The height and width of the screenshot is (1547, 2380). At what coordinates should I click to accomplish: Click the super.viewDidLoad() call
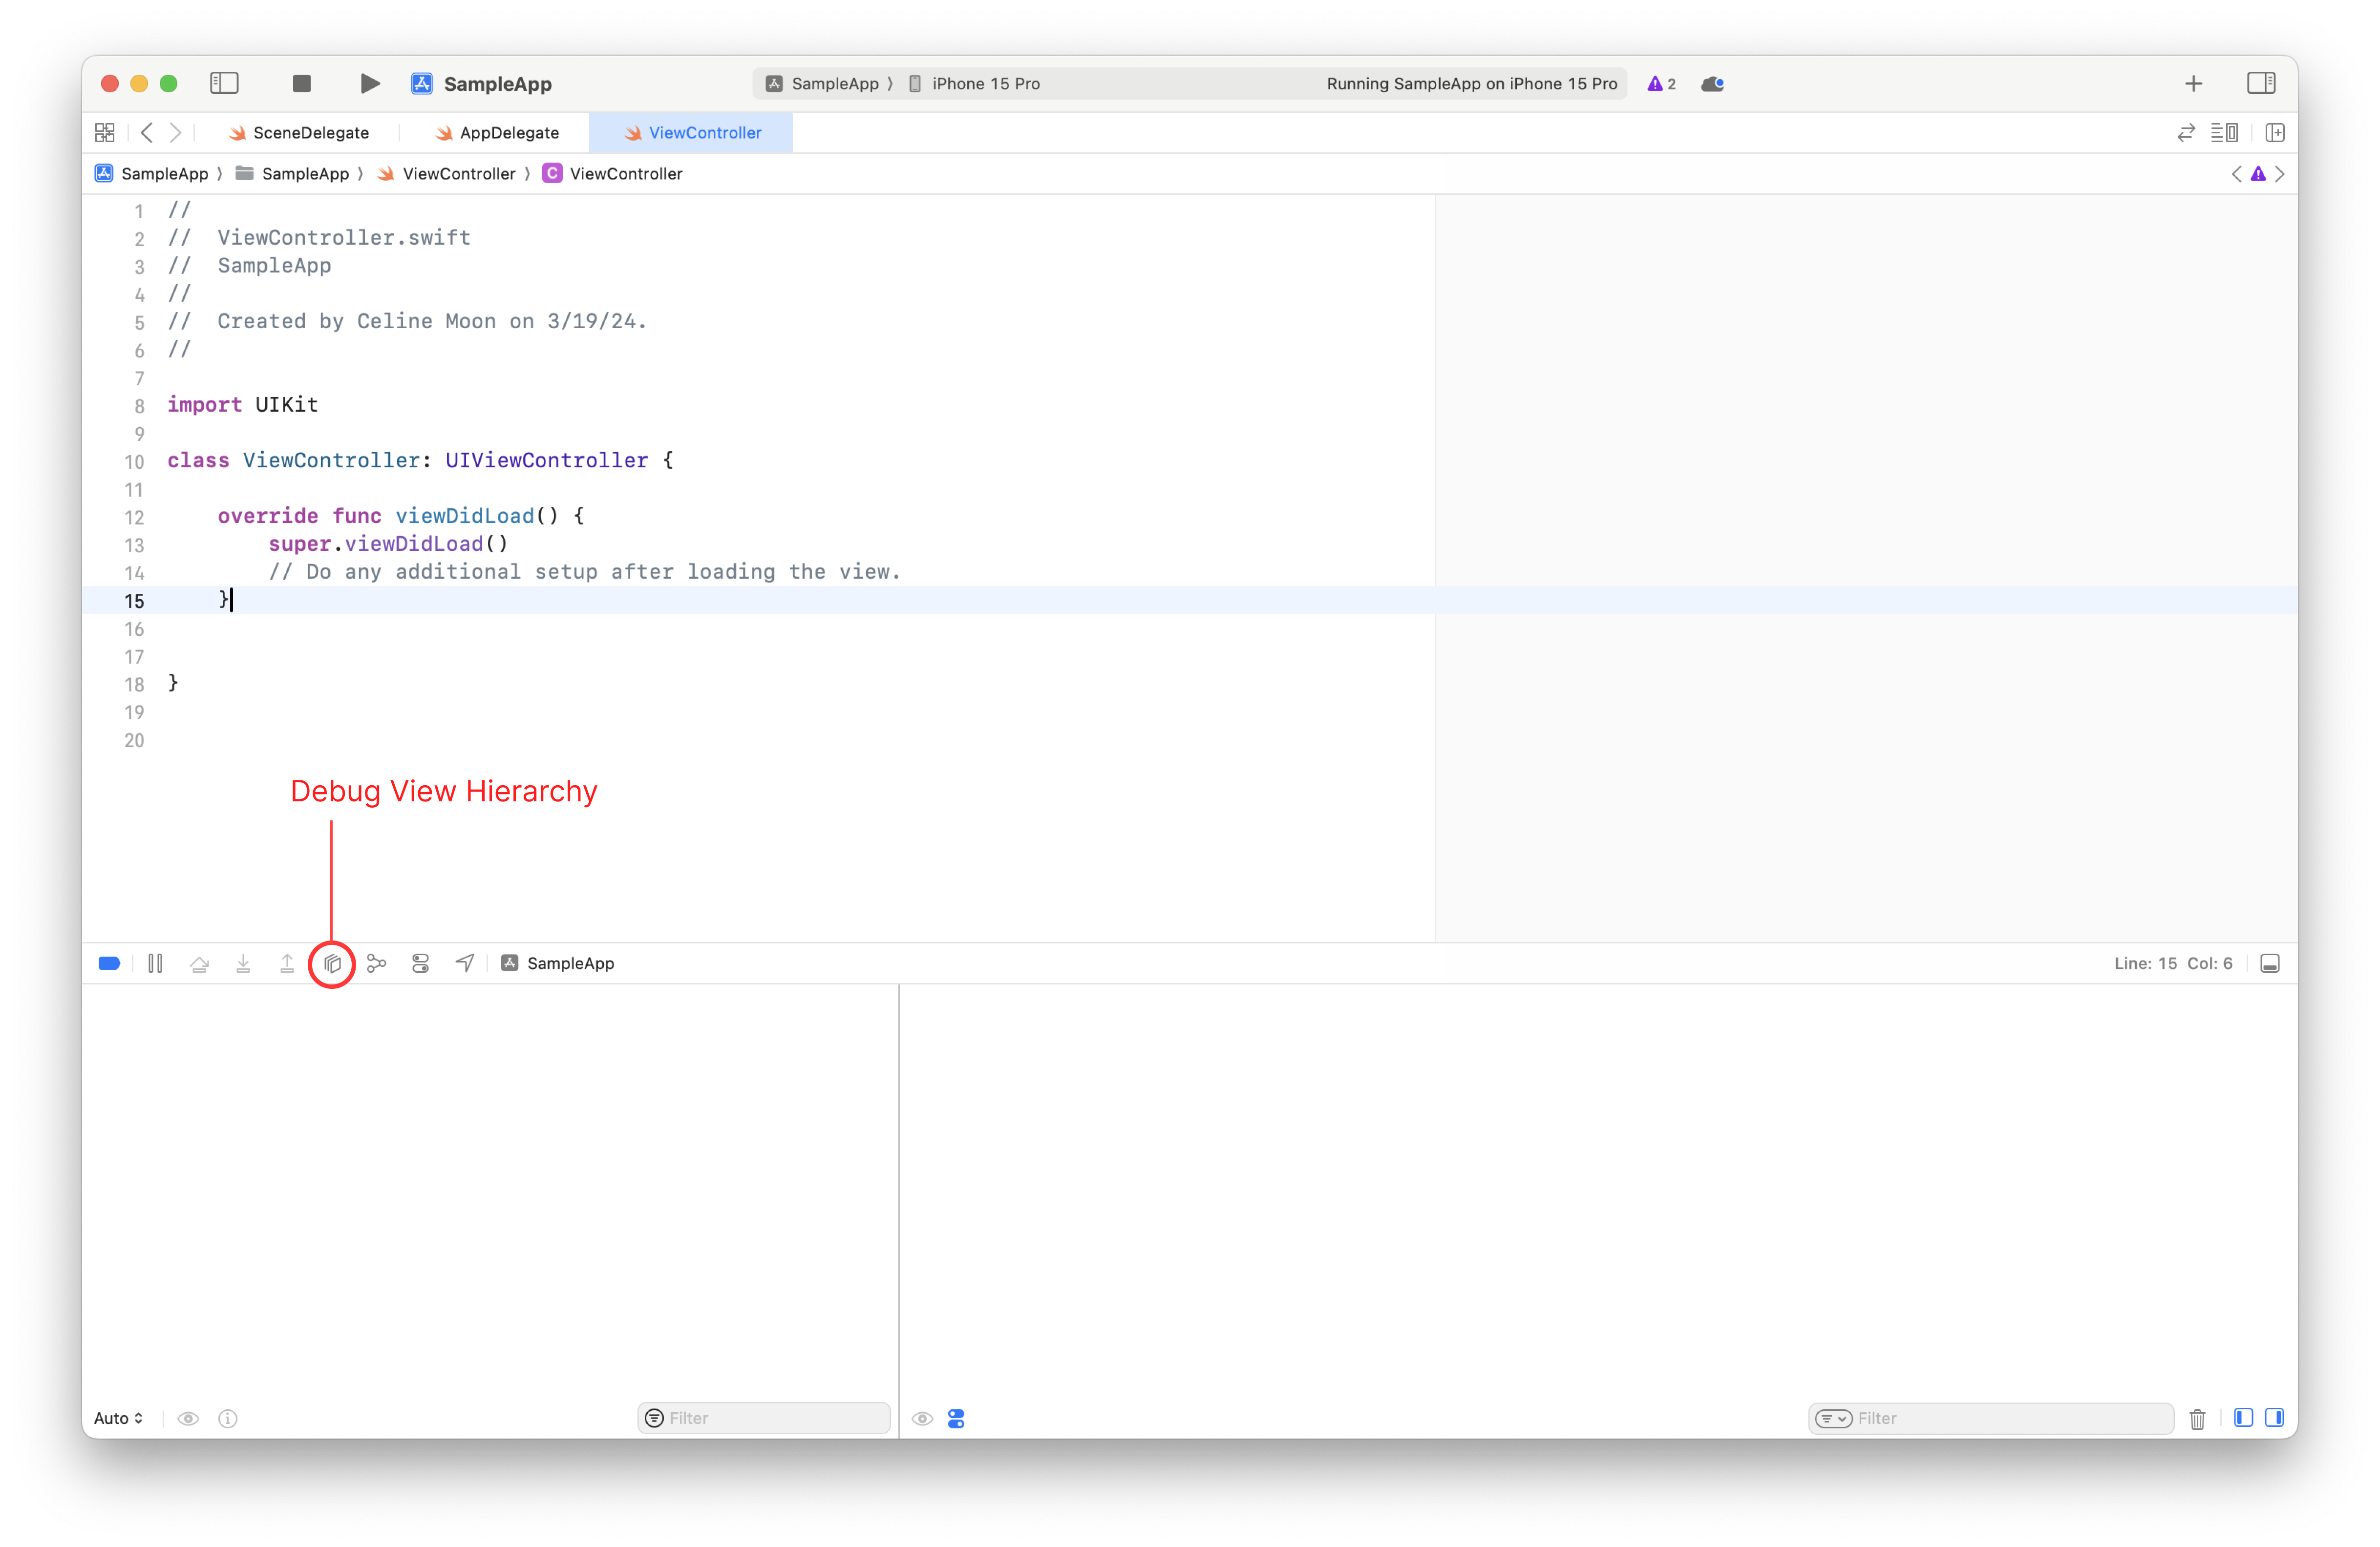[x=388, y=544]
